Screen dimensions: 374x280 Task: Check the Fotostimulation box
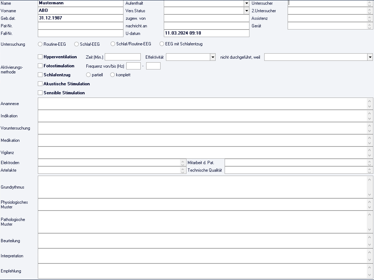coord(40,66)
